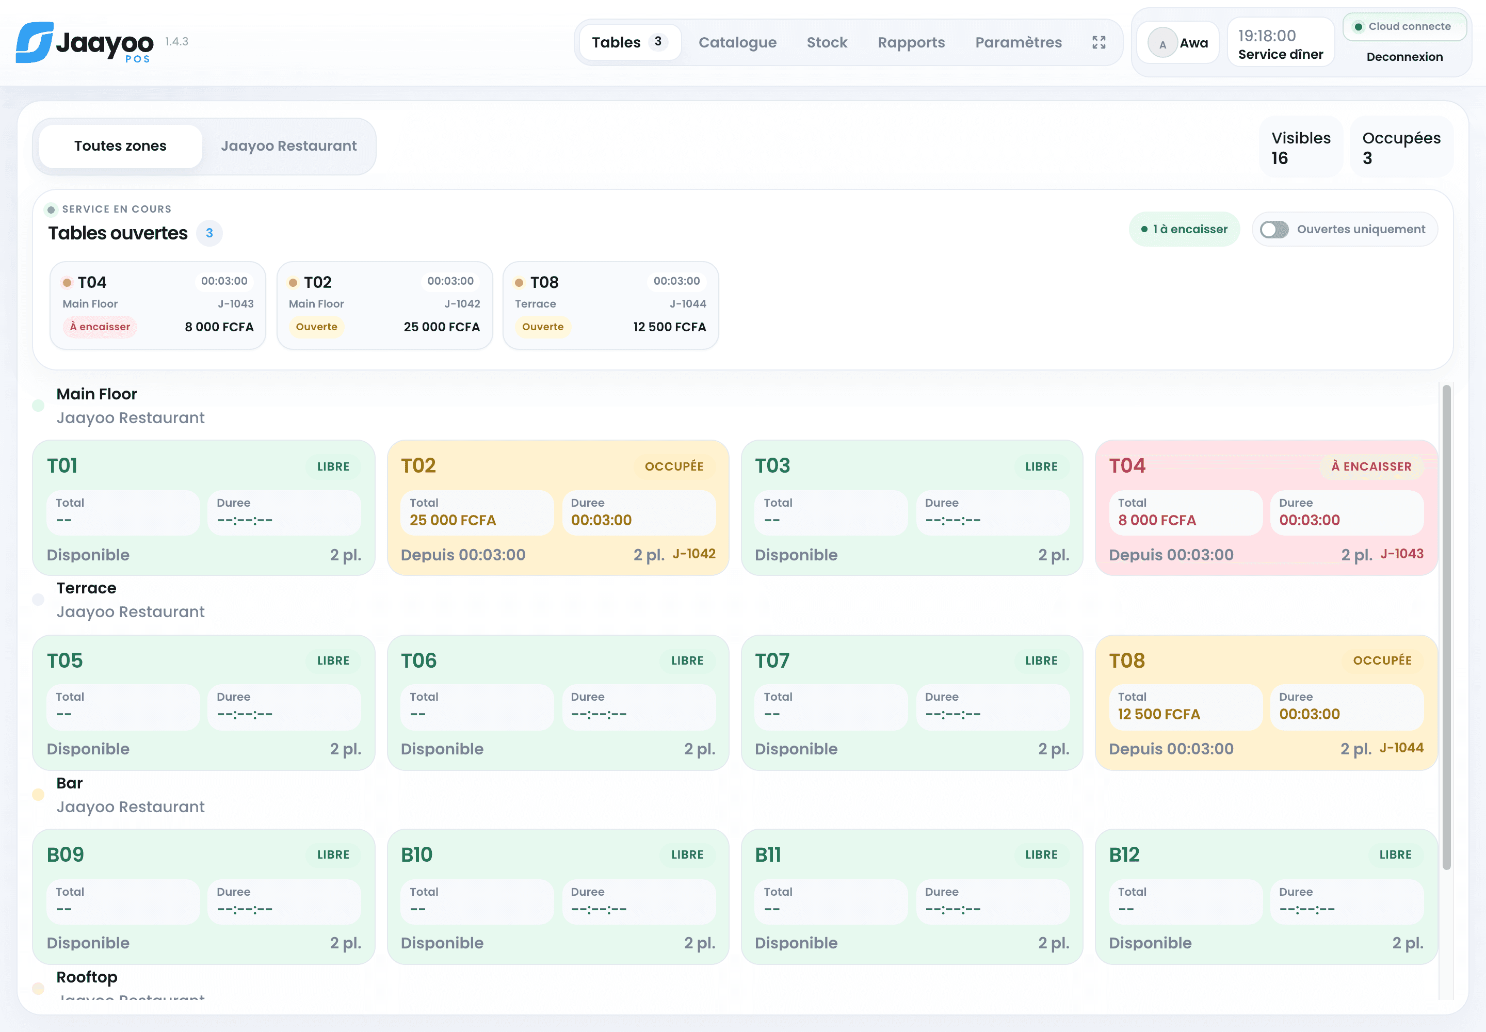Open the Paramètres tab
Screen dimensions: 1486x1032
[x=1018, y=43]
